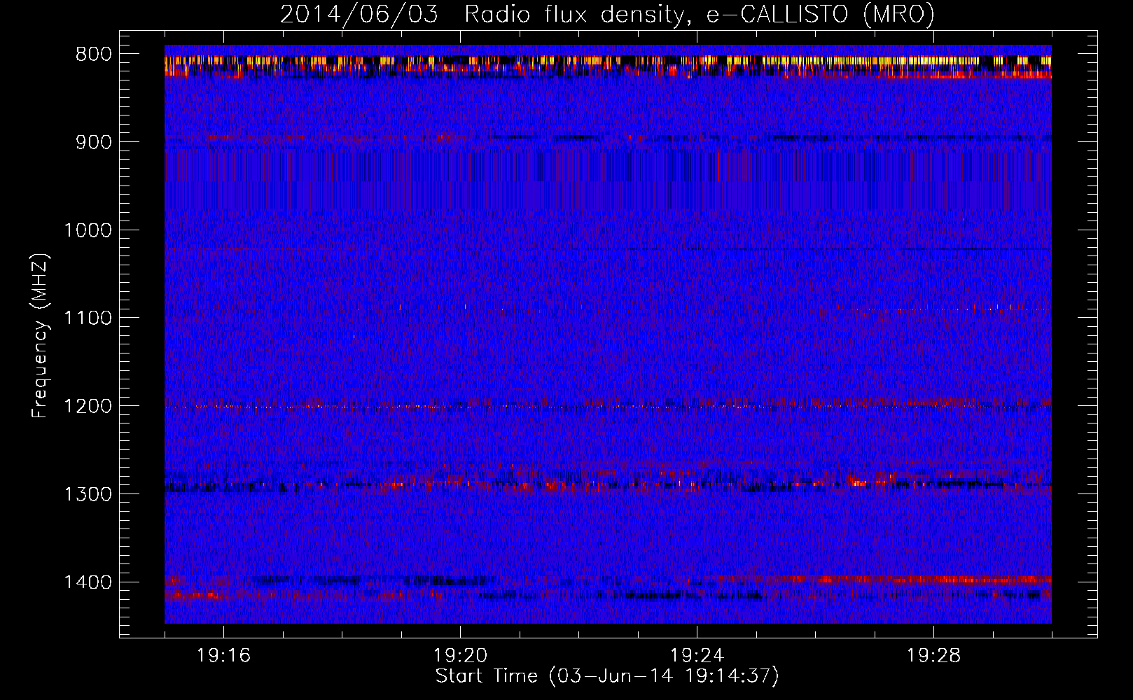Click the 19:16 time tick label
The height and width of the screenshot is (700, 1133).
click(x=224, y=656)
